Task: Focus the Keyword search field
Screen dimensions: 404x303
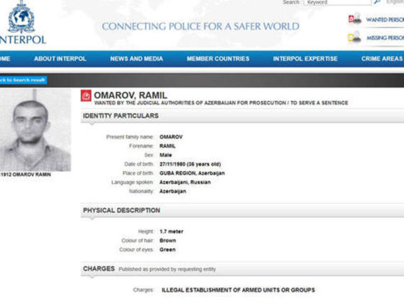Action: tap(337, 2)
